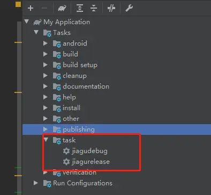Select the Run Configurations label
The height and width of the screenshot is (195, 211).
coord(82,183)
